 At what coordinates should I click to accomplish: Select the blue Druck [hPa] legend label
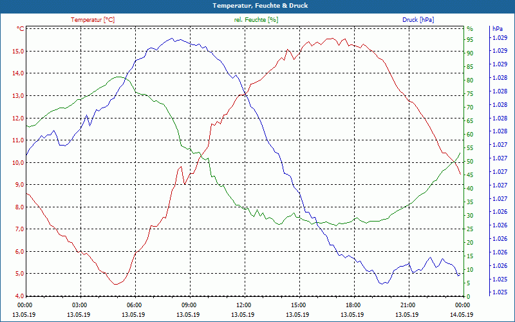(x=418, y=20)
